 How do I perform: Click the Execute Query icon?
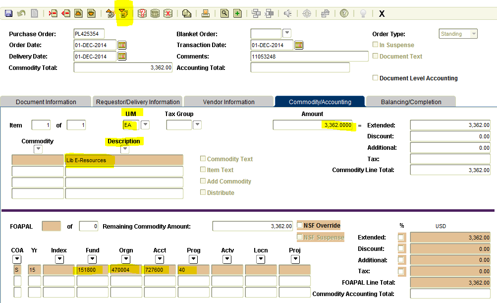coord(155,13)
